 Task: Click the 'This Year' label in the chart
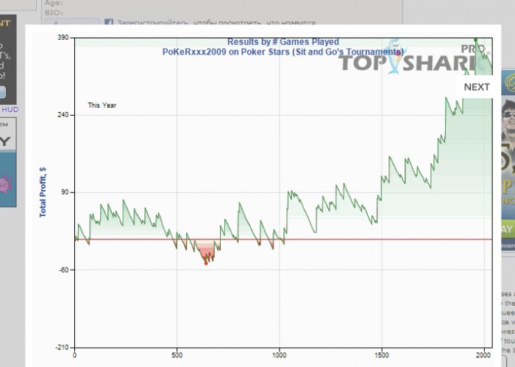click(x=102, y=105)
